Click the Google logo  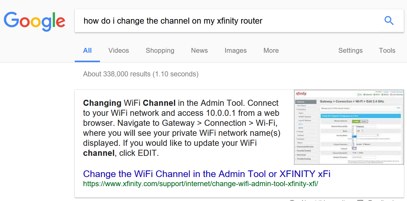pyautogui.click(x=34, y=21)
